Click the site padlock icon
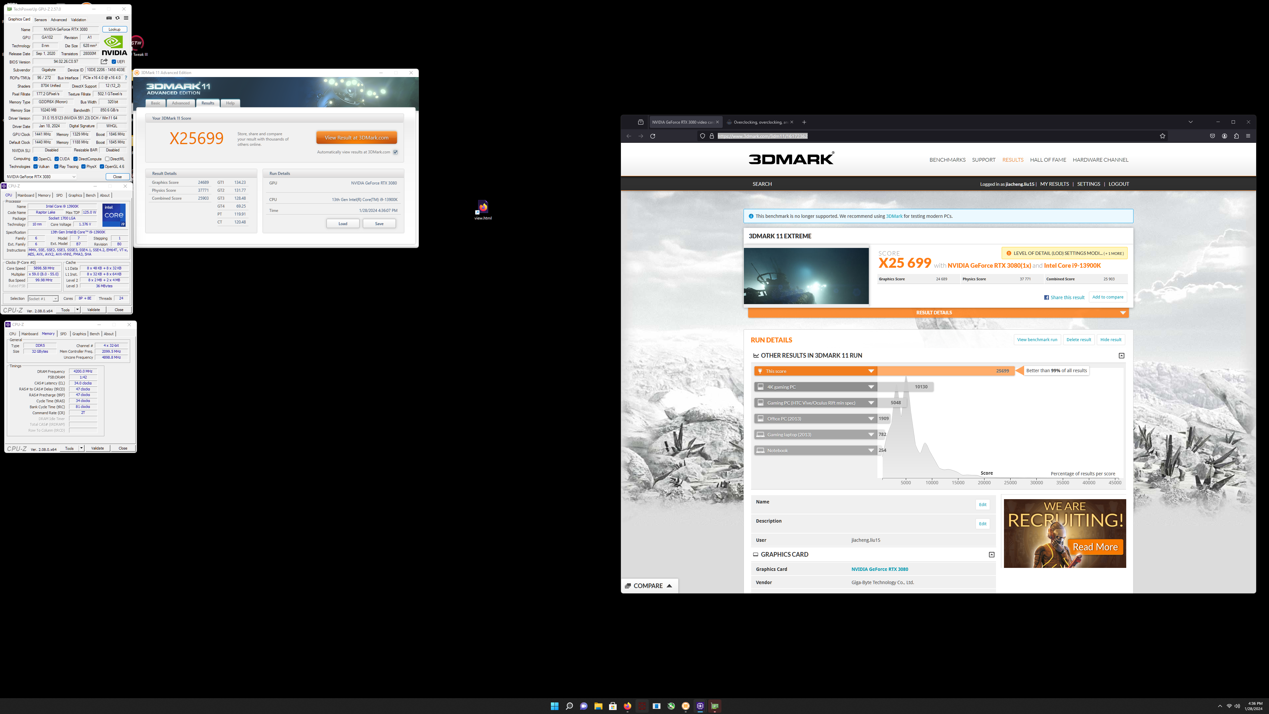Viewport: 1269px width, 714px height. 712,136
